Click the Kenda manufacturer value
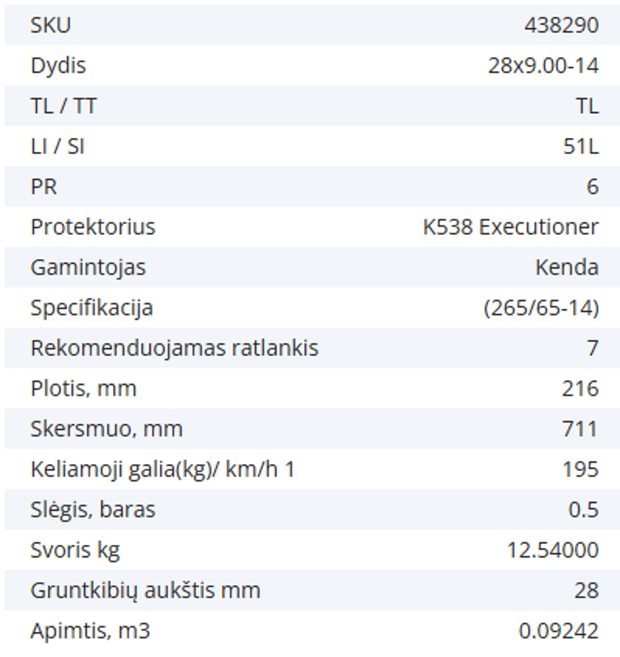Image resolution: width=620 pixels, height=657 pixels. pos(567,267)
